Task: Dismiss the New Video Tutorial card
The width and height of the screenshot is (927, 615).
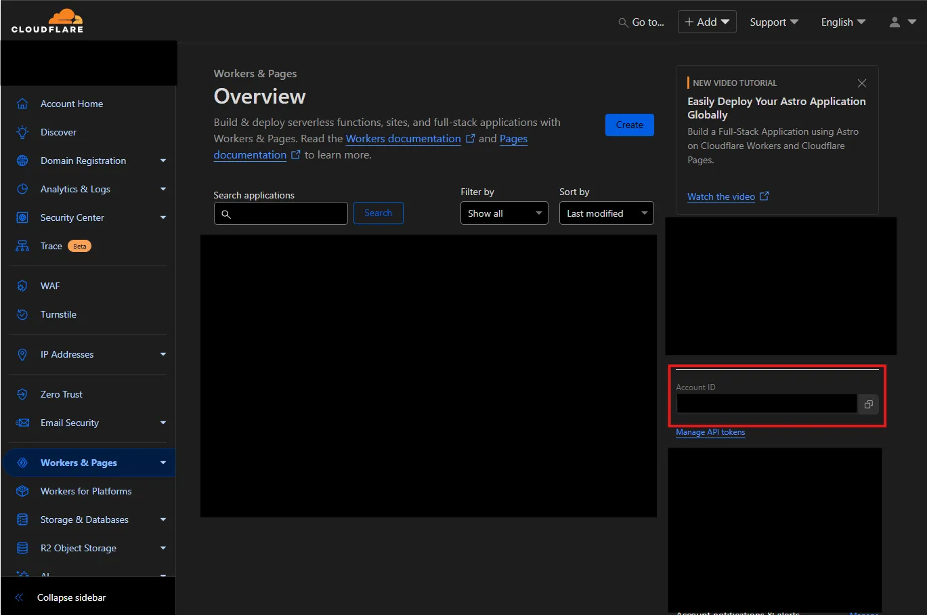Action: pyautogui.click(x=861, y=83)
